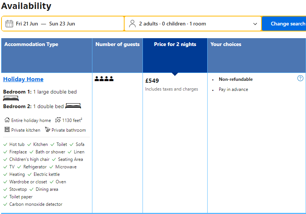This screenshot has height=214, width=306.
Task: Click the Private kitchen icon
Action: click(7, 130)
